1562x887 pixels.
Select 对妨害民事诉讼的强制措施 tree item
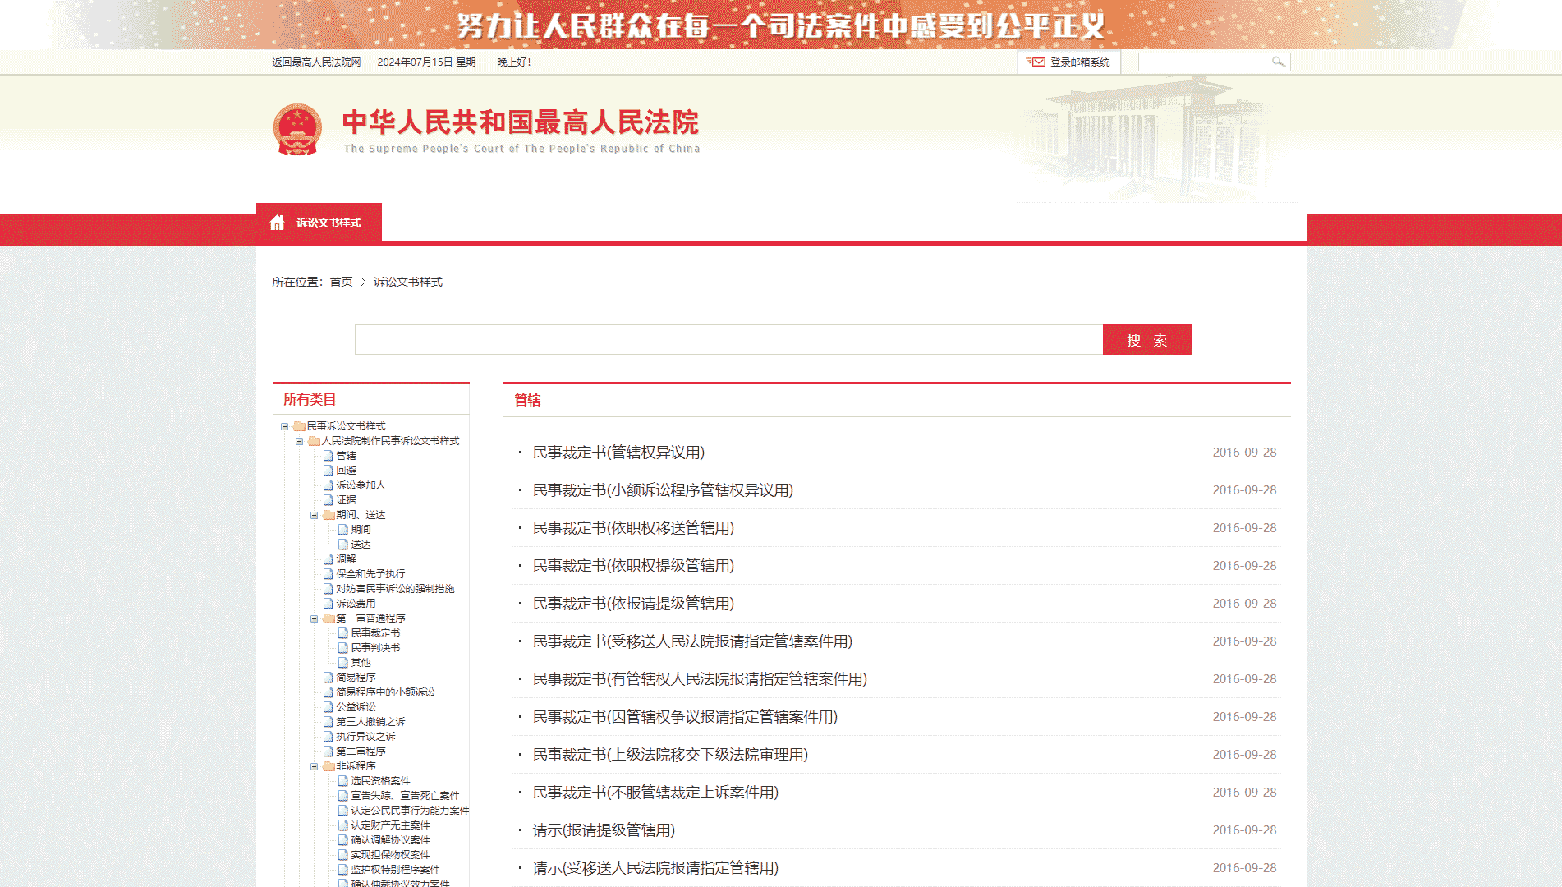point(395,589)
